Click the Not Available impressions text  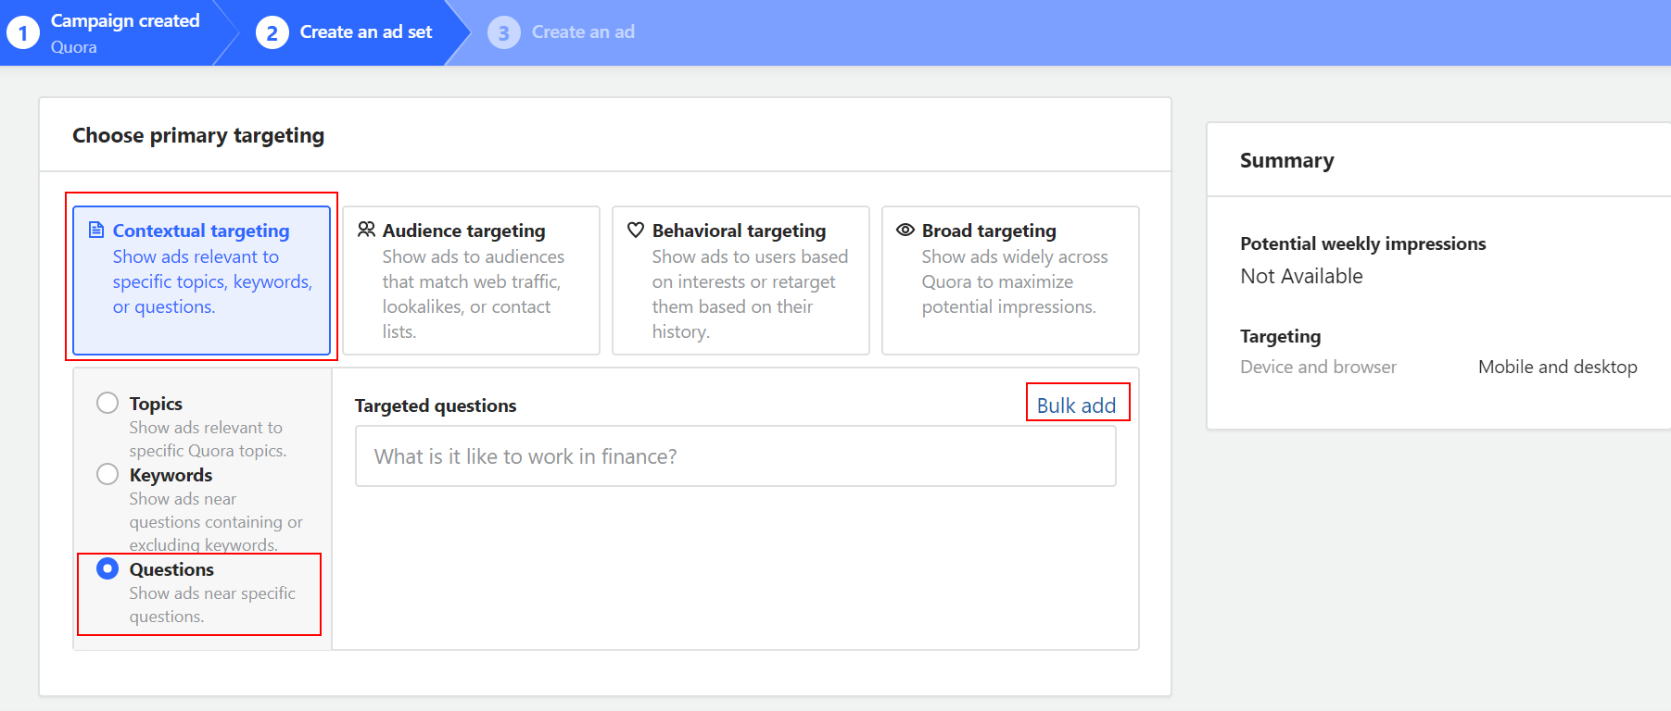tap(1301, 276)
